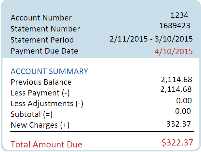Click the New Charges (+) label
Viewport: 201px width, 152px height.
40,125
